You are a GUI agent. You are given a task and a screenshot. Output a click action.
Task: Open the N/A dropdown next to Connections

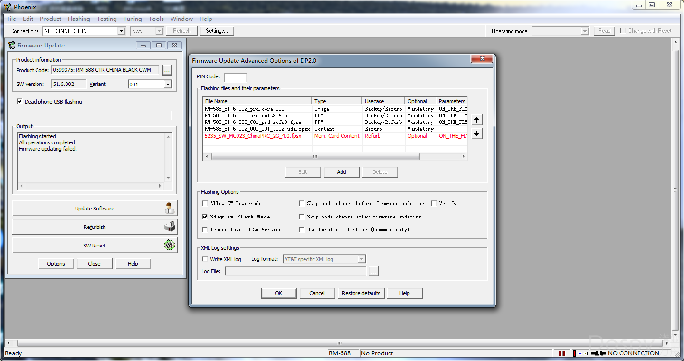(x=159, y=31)
